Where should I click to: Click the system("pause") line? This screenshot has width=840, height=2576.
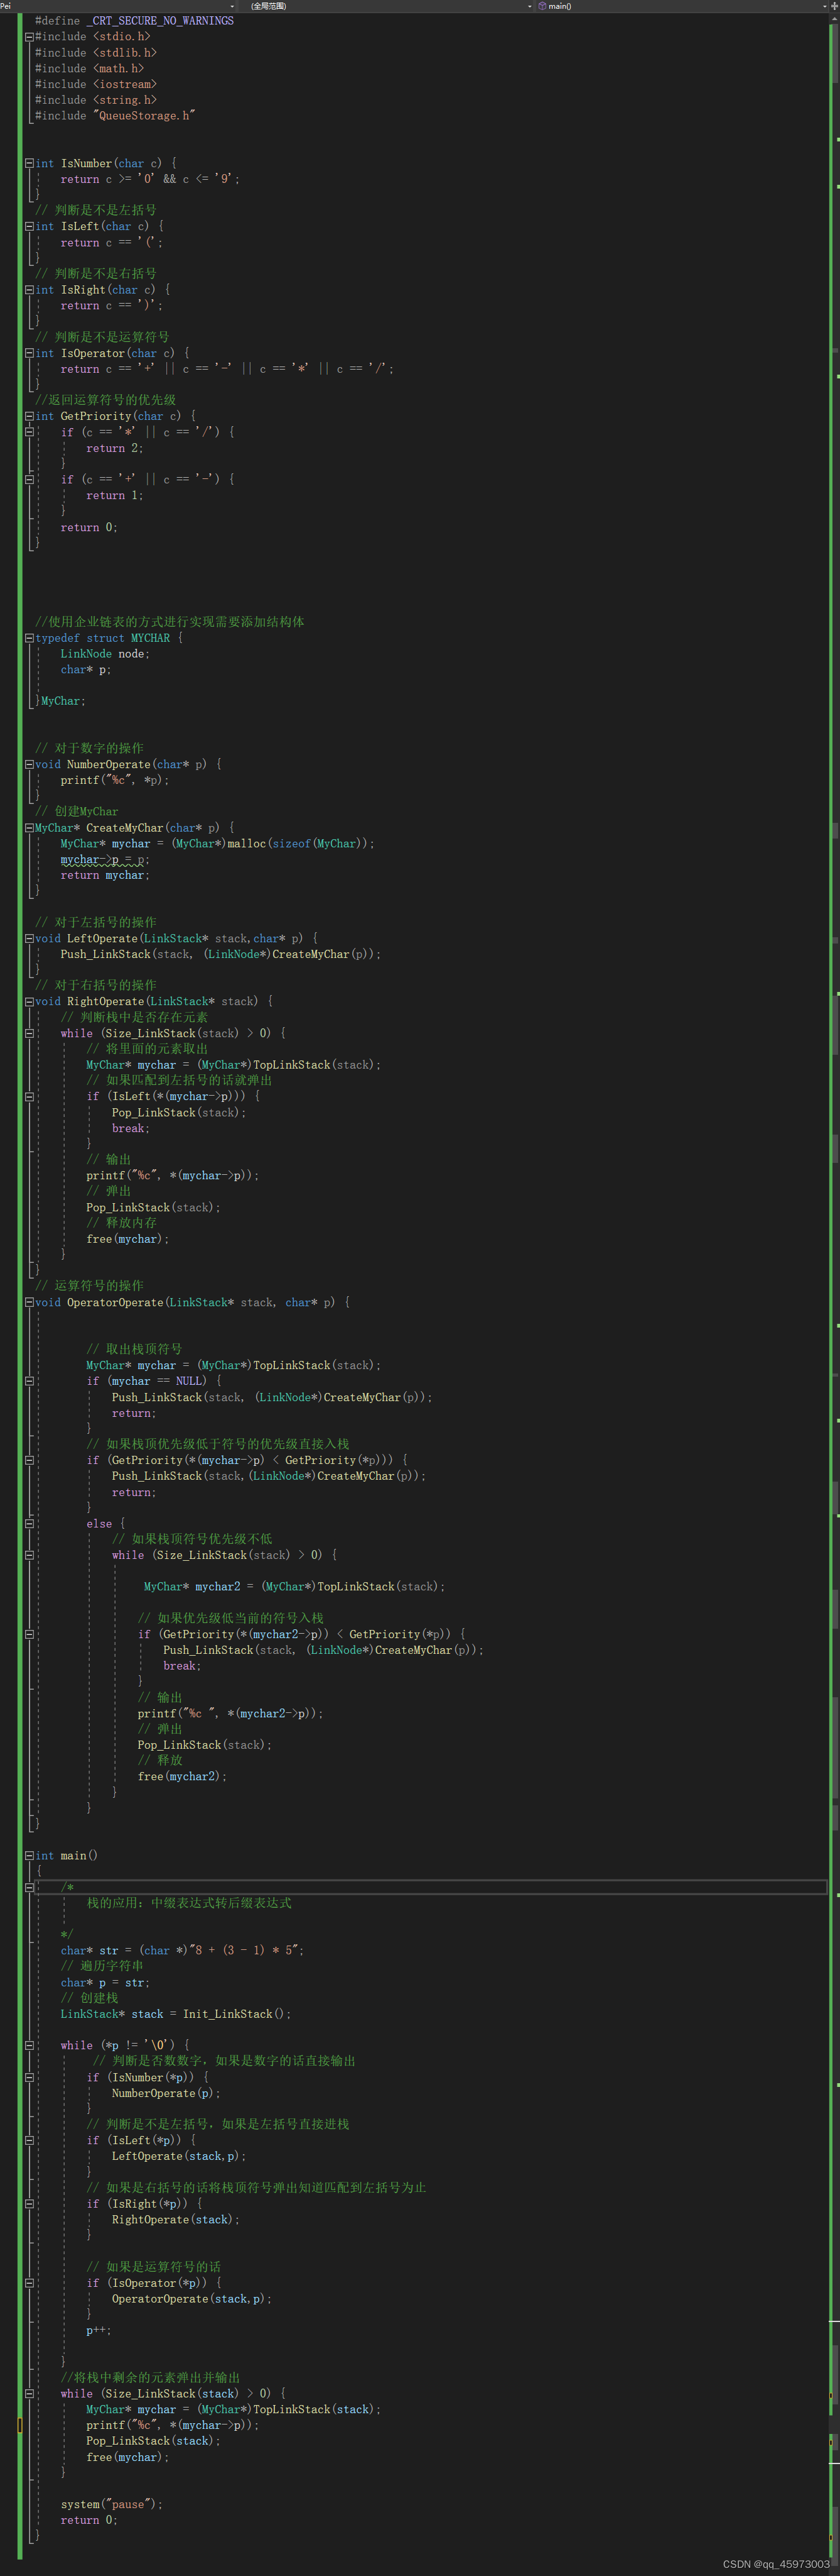(x=112, y=2505)
